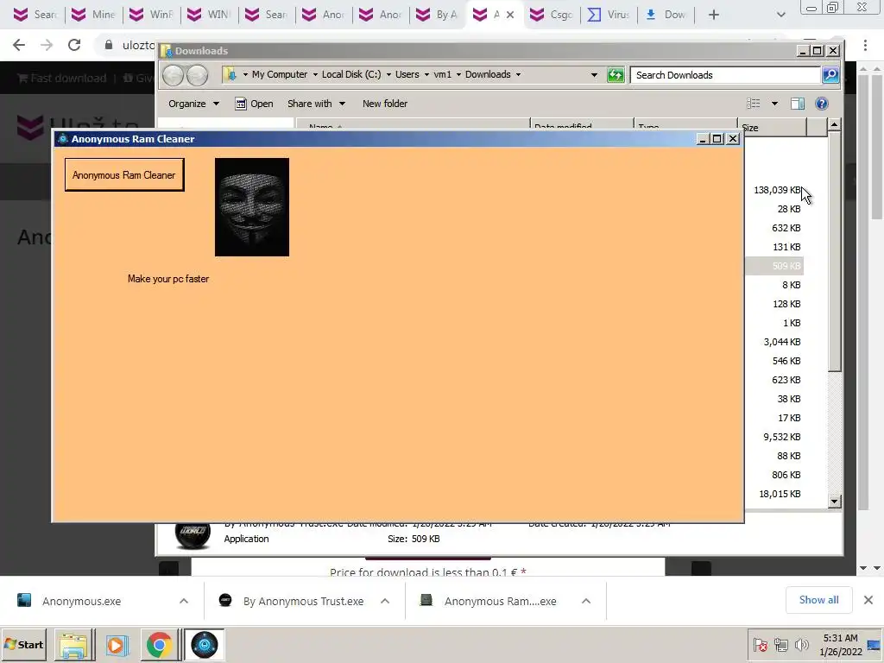Click the file list scroll down arrow
The height and width of the screenshot is (663, 884).
coord(835,502)
